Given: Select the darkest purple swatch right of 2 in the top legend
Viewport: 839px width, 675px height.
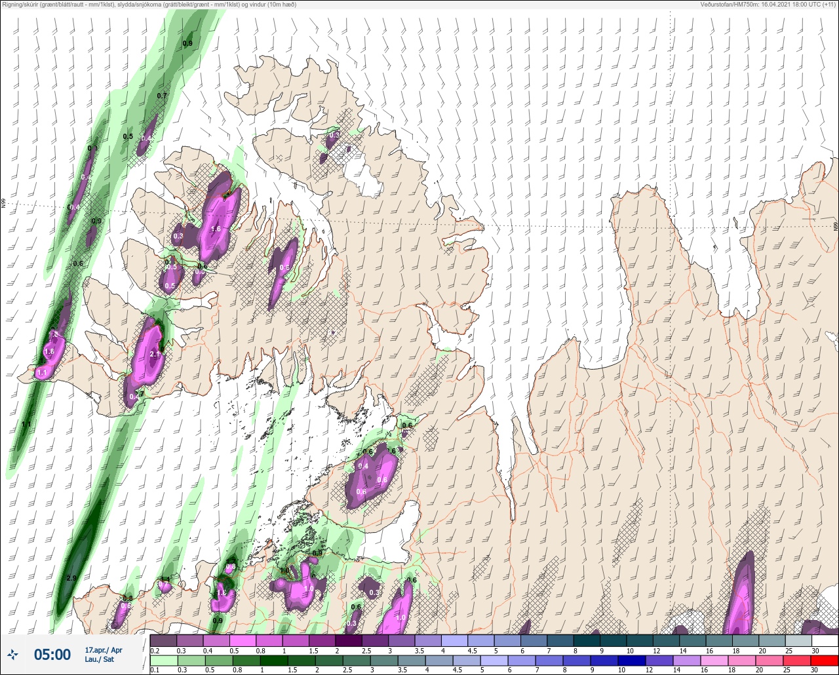Looking at the screenshot, I should tap(349, 640).
